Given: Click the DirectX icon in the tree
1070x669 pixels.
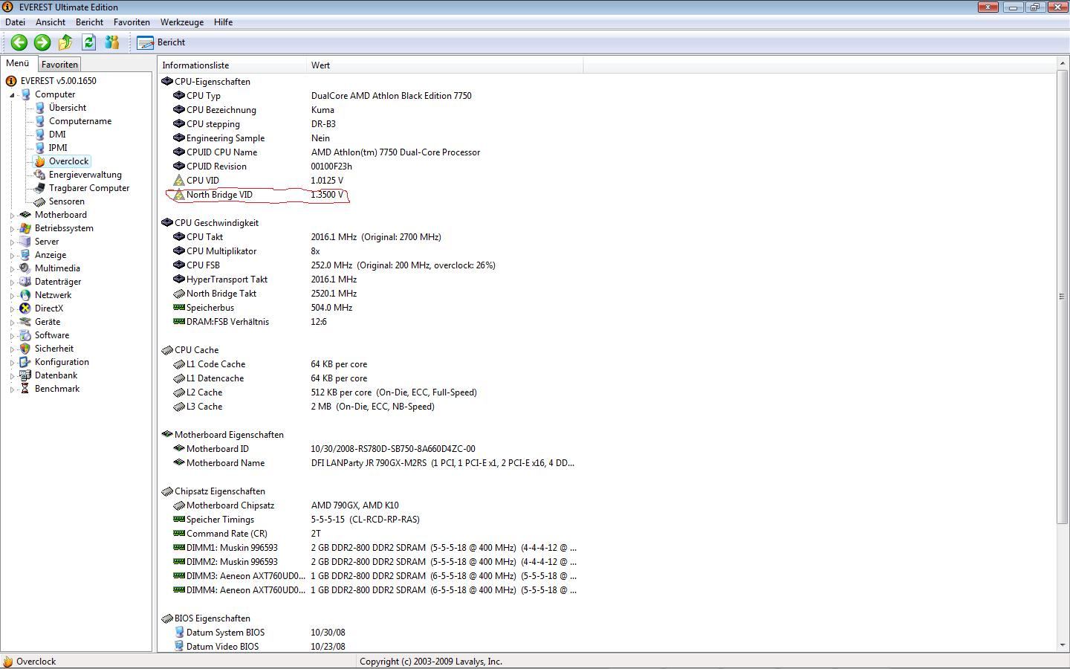Looking at the screenshot, I should click(x=25, y=308).
